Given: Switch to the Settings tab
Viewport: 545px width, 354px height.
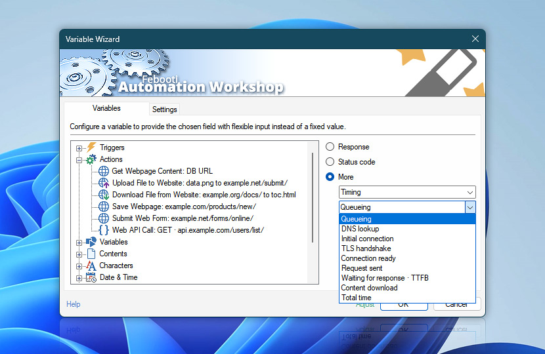Looking at the screenshot, I should [164, 109].
